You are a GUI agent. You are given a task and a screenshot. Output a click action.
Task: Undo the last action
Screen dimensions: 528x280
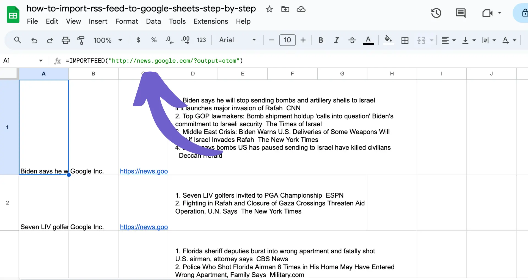[x=34, y=40]
